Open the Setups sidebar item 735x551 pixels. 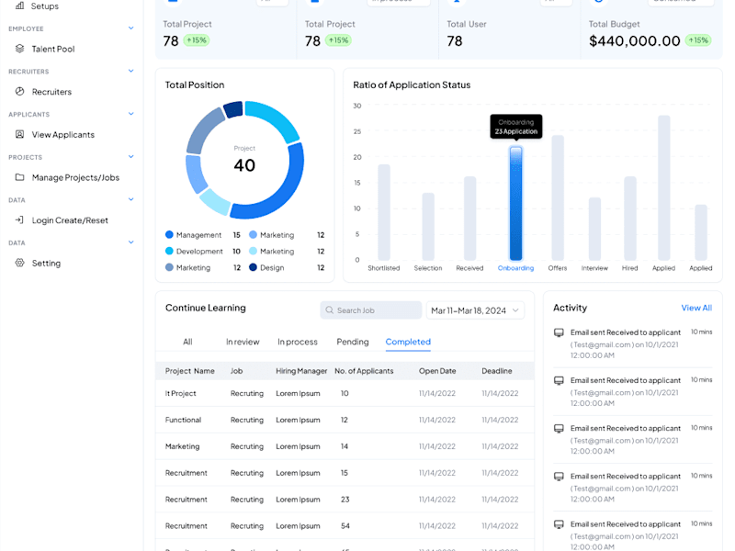[37, 6]
